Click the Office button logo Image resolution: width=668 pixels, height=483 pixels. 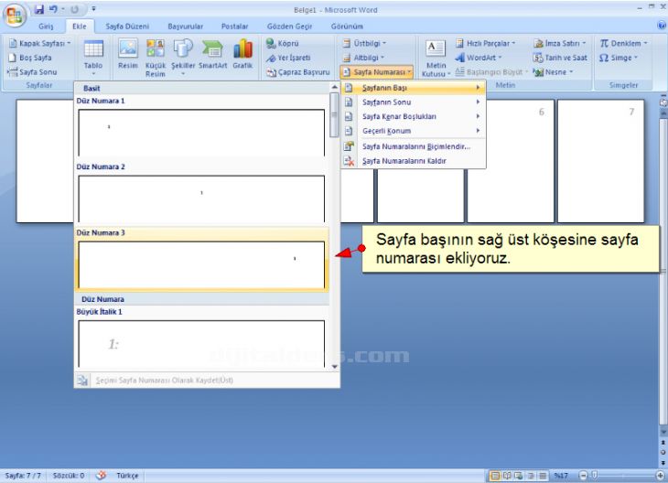[x=15, y=16]
